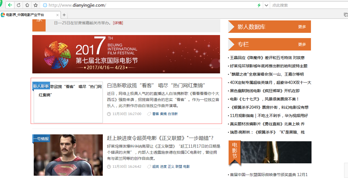Click the green lightning speed-mode icon
This screenshot has height=181, width=348.
(259, 5)
